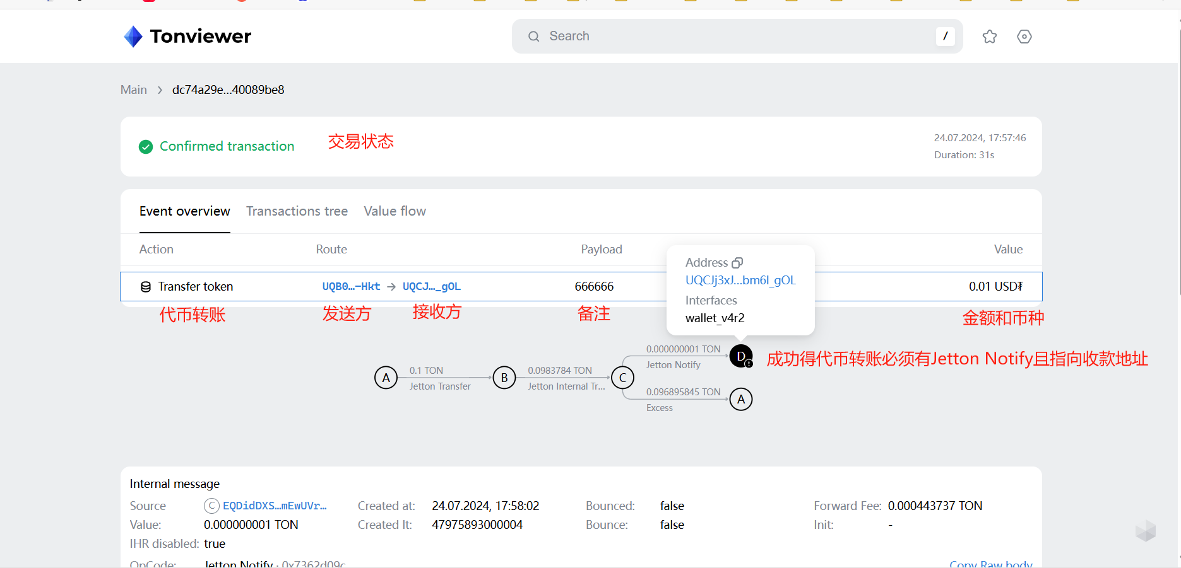Open settings via the hexagon gear icon
1181x568 pixels.
coord(1024,37)
